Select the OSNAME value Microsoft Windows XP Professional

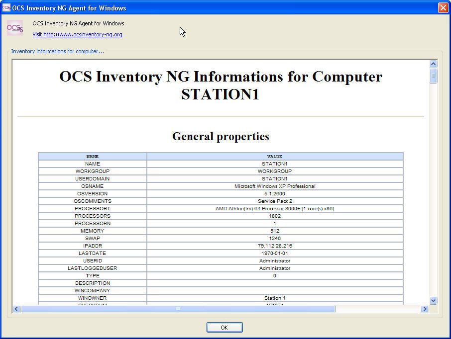(274, 186)
